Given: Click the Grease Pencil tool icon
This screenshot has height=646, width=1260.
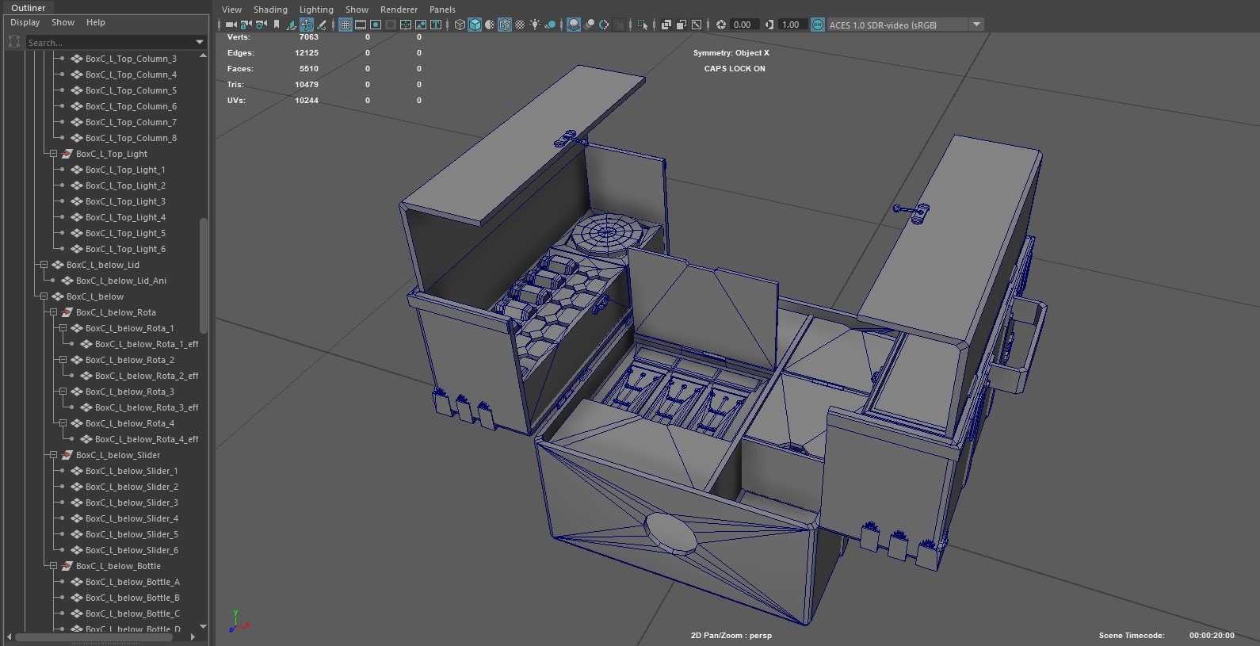Looking at the screenshot, I should pyautogui.click(x=322, y=25).
